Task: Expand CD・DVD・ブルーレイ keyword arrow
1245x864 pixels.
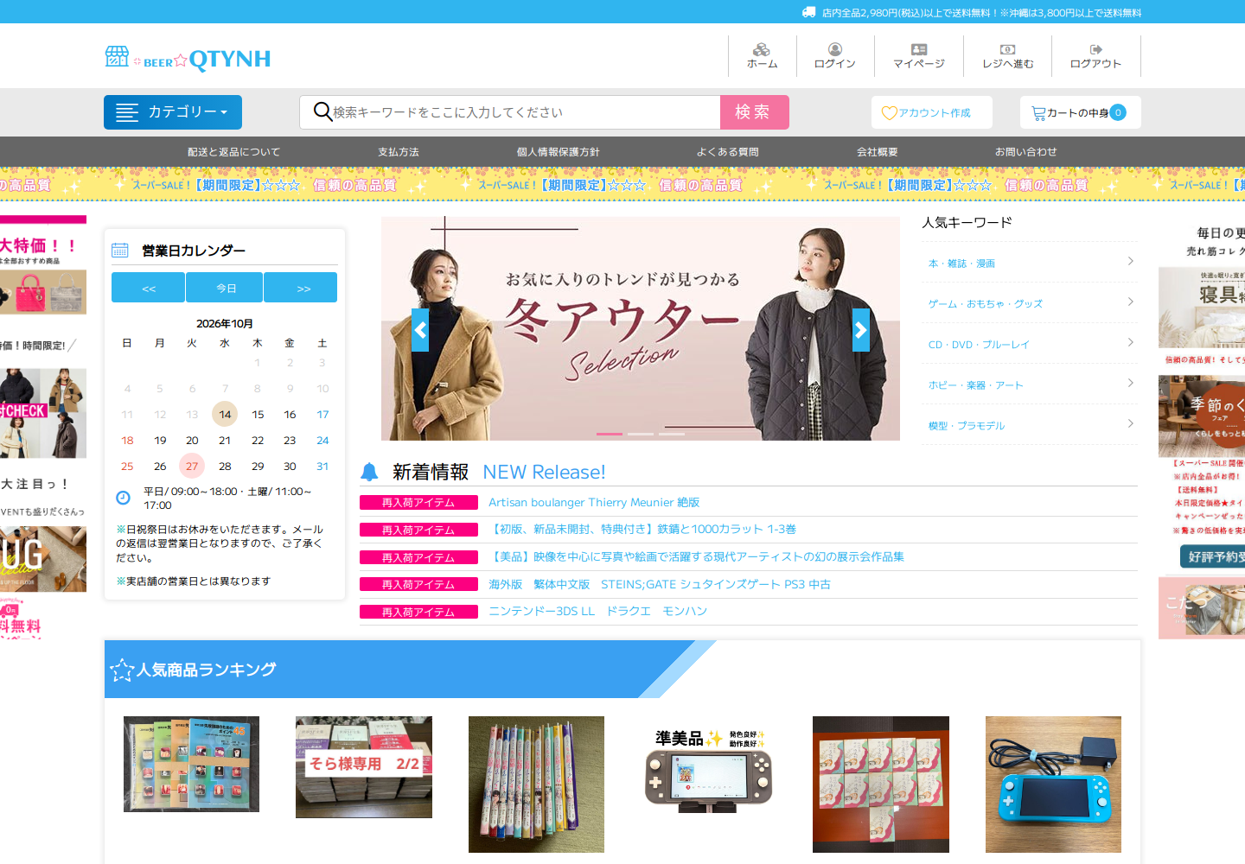Action: [1131, 342]
